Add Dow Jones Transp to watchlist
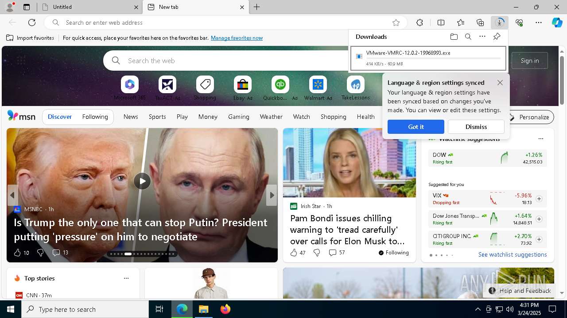The image size is (567, 318). 539,219
